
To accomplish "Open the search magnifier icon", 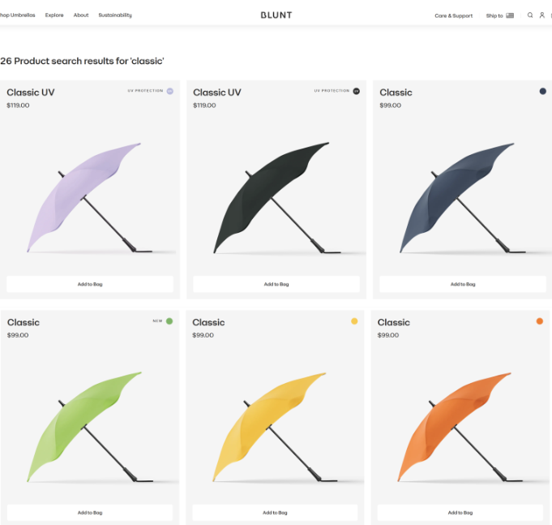I will 530,15.
